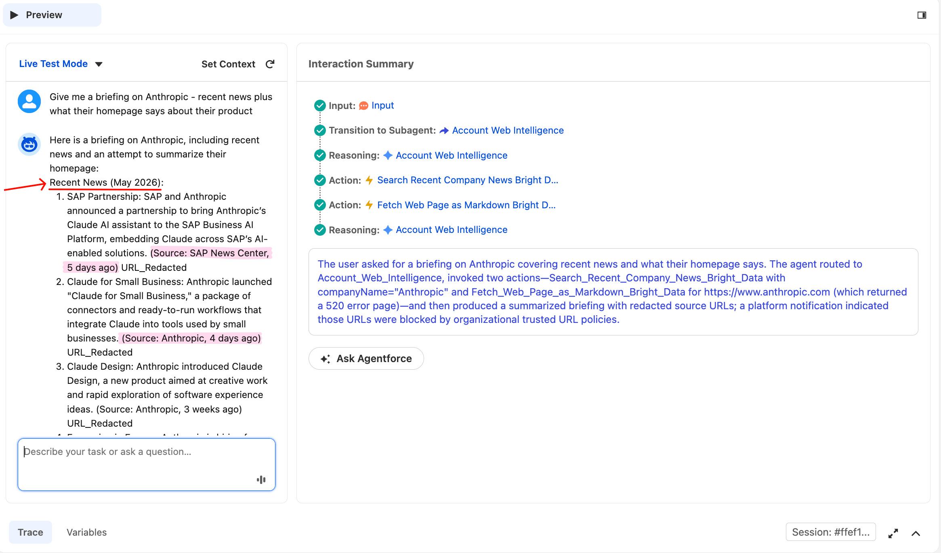Click green check beside first Reasoning step
The width and height of the screenshot is (941, 553).
(x=320, y=155)
